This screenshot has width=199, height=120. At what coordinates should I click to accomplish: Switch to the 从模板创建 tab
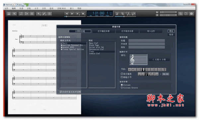point(80,31)
